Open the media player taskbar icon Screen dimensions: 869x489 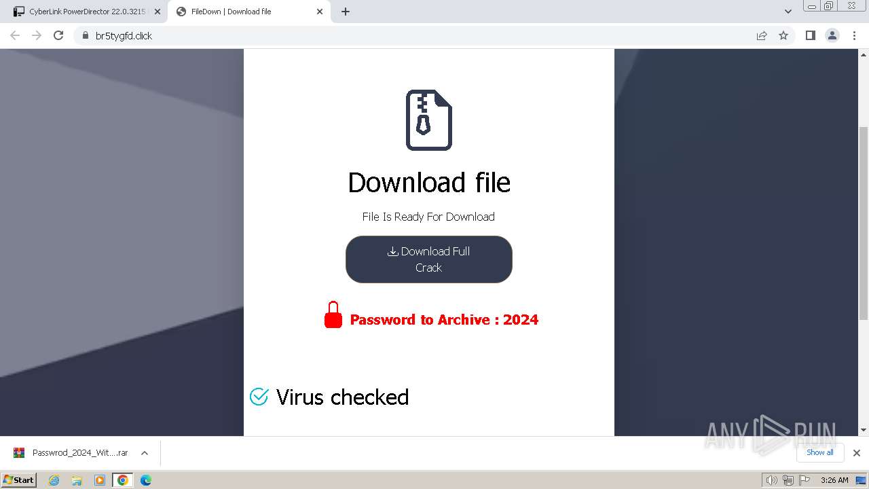[x=100, y=480]
